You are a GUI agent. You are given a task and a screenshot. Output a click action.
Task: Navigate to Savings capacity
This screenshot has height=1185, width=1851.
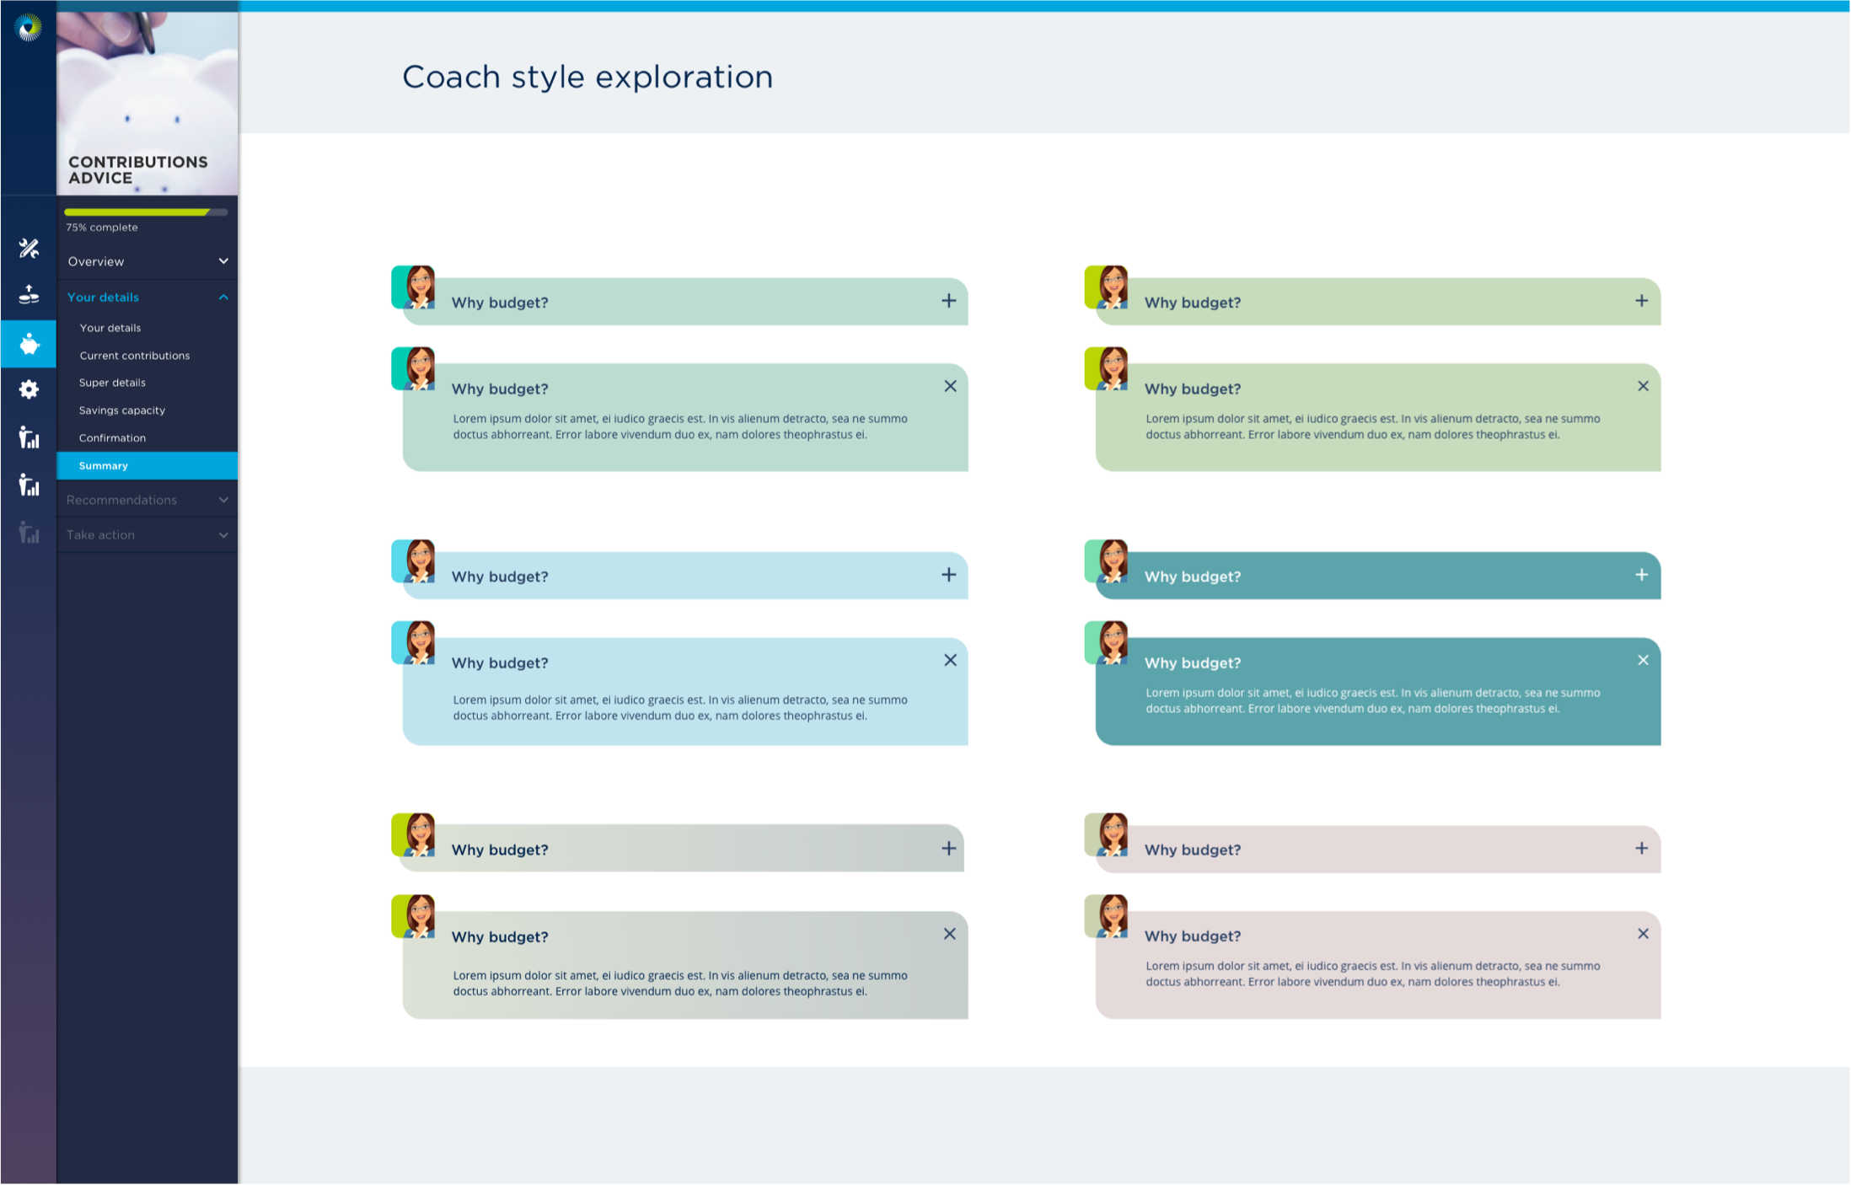tap(122, 410)
